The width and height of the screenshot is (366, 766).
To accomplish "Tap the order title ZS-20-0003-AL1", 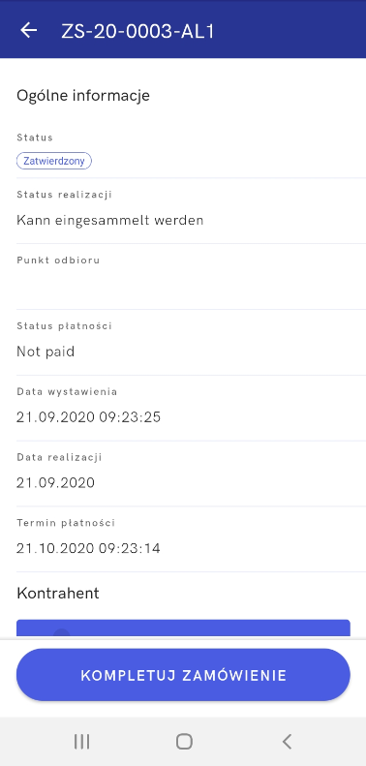I will tap(137, 31).
